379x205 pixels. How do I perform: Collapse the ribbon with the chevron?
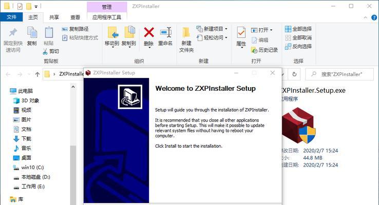(366, 17)
